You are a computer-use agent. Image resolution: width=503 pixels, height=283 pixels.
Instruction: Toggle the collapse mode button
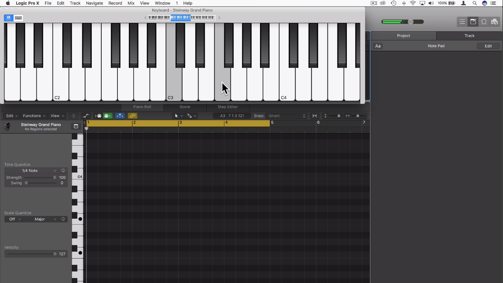tap(74, 116)
